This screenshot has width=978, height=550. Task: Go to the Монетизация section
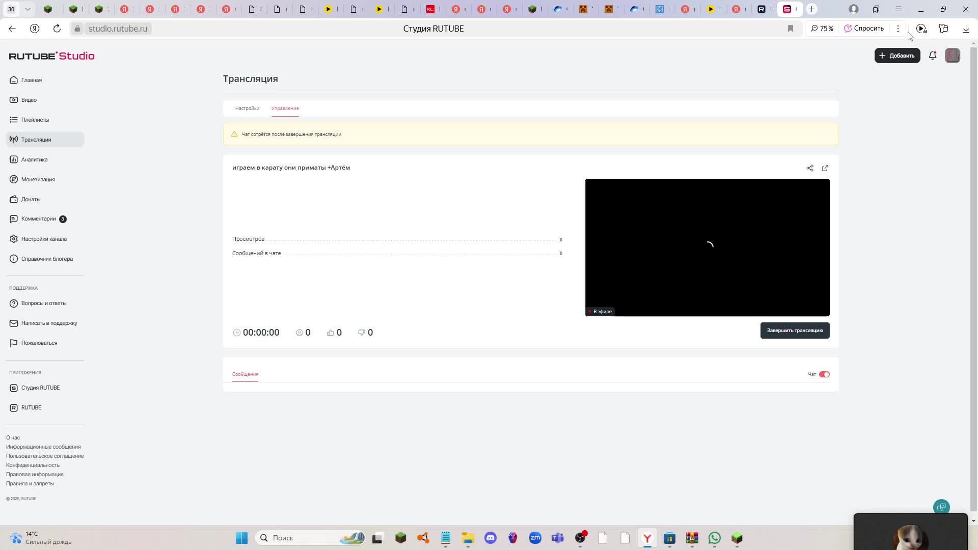pyautogui.click(x=38, y=179)
